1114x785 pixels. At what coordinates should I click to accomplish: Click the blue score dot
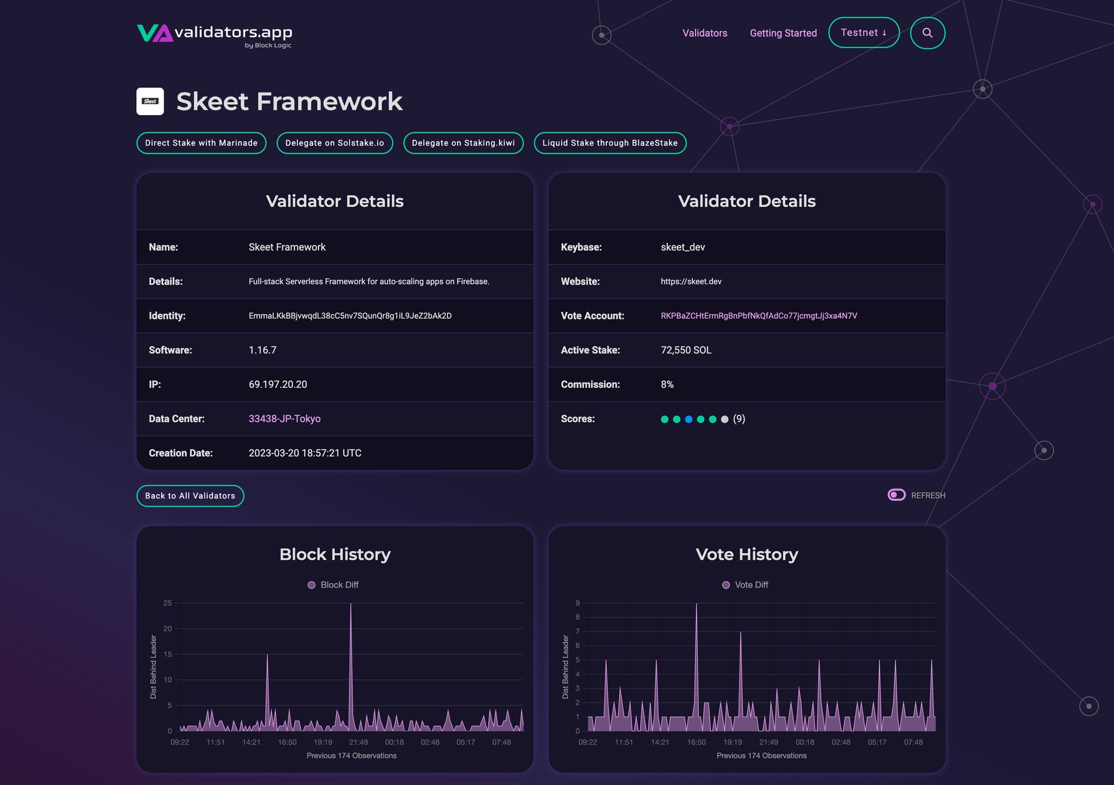coord(689,419)
